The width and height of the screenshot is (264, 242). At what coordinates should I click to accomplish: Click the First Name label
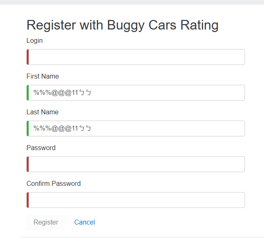click(x=42, y=76)
